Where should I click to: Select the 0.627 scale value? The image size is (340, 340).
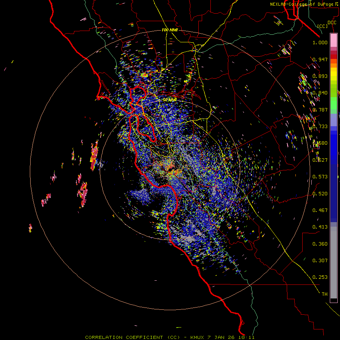pyautogui.click(x=320, y=160)
